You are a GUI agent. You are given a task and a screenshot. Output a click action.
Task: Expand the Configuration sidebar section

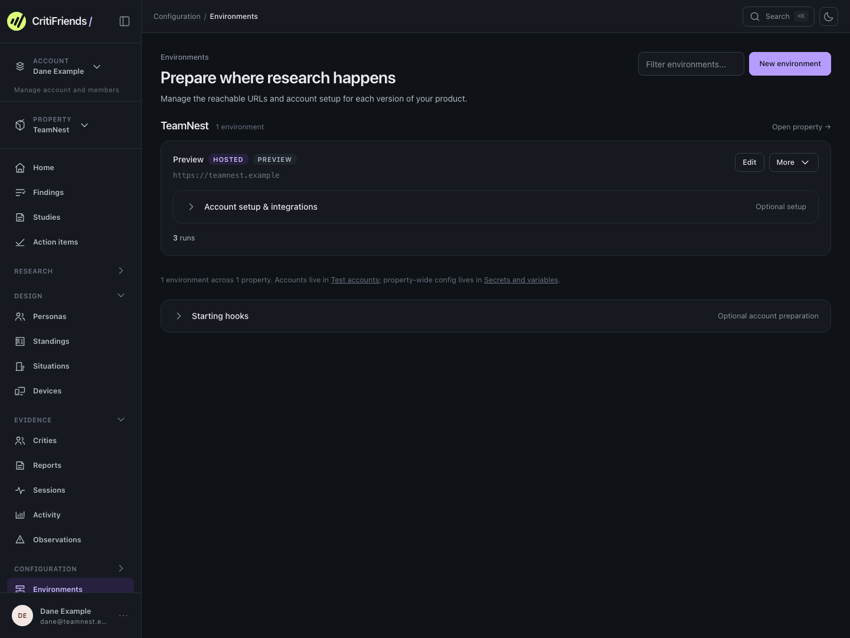coord(70,569)
